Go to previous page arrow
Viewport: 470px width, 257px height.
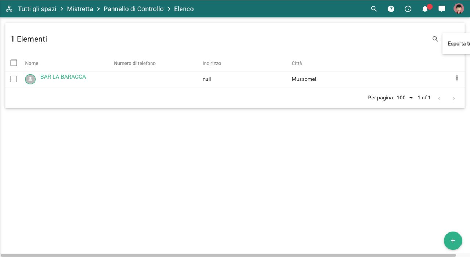pos(439,98)
